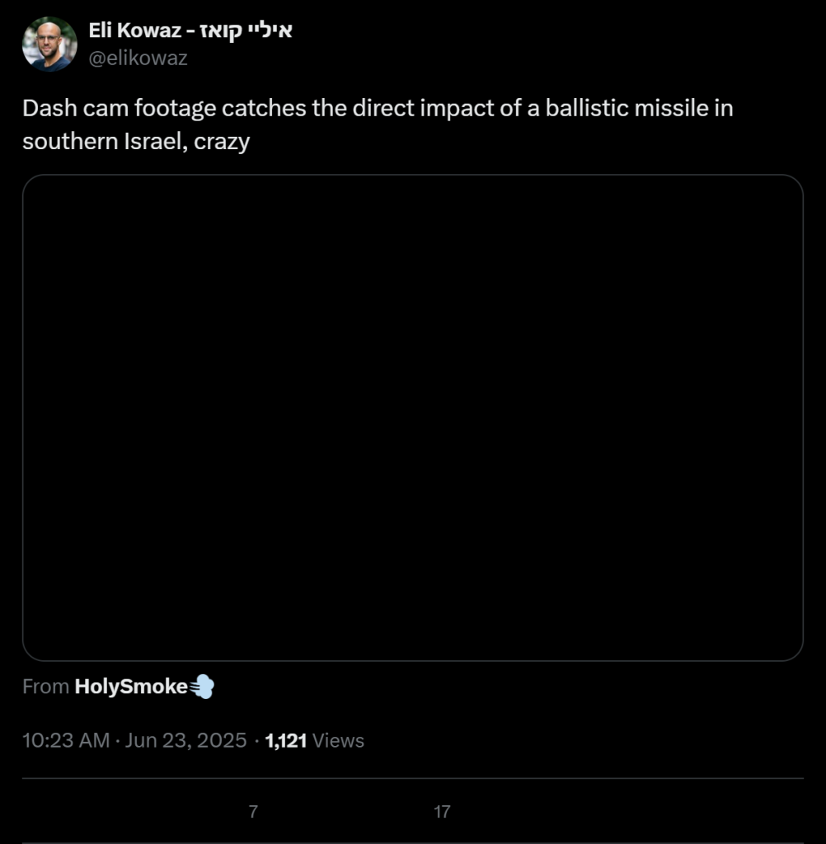Click the "Jun 23, 2025" date
826x844 pixels.
186,740
